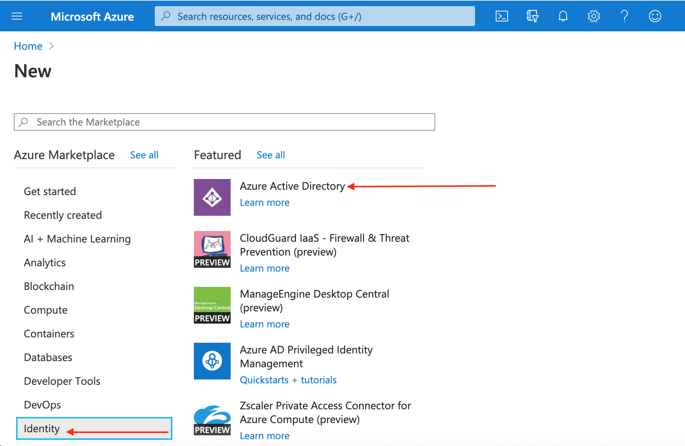Open the Quickstarts + tutorials link
The image size is (685, 446).
click(288, 380)
